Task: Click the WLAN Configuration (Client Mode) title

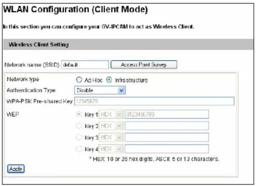Action: (x=76, y=9)
